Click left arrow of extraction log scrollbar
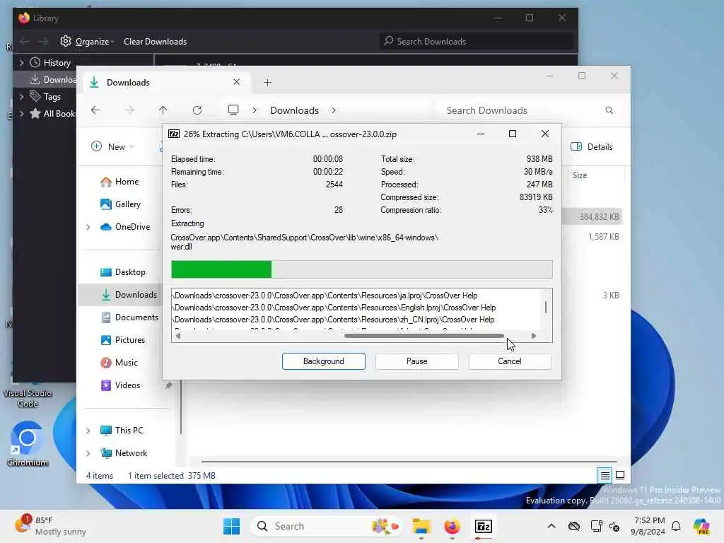Viewport: 724px width, 543px height. pyautogui.click(x=178, y=336)
